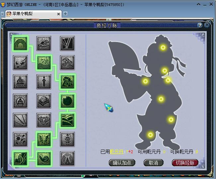This screenshot has height=179, width=216.
Task: Add a new tab with plus button
Action: click(65, 14)
